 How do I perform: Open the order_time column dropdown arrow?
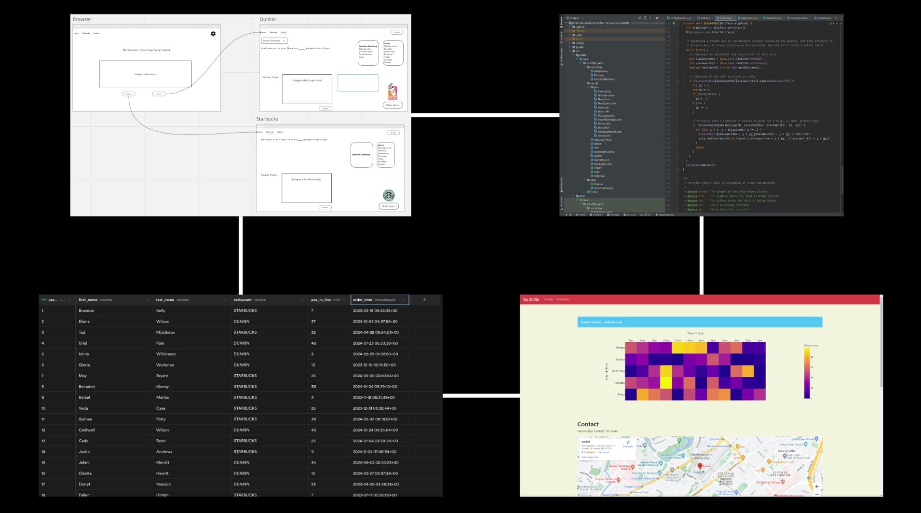pyautogui.click(x=403, y=300)
